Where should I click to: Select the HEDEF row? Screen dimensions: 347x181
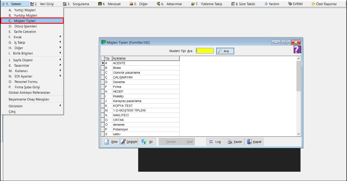coord(140,92)
